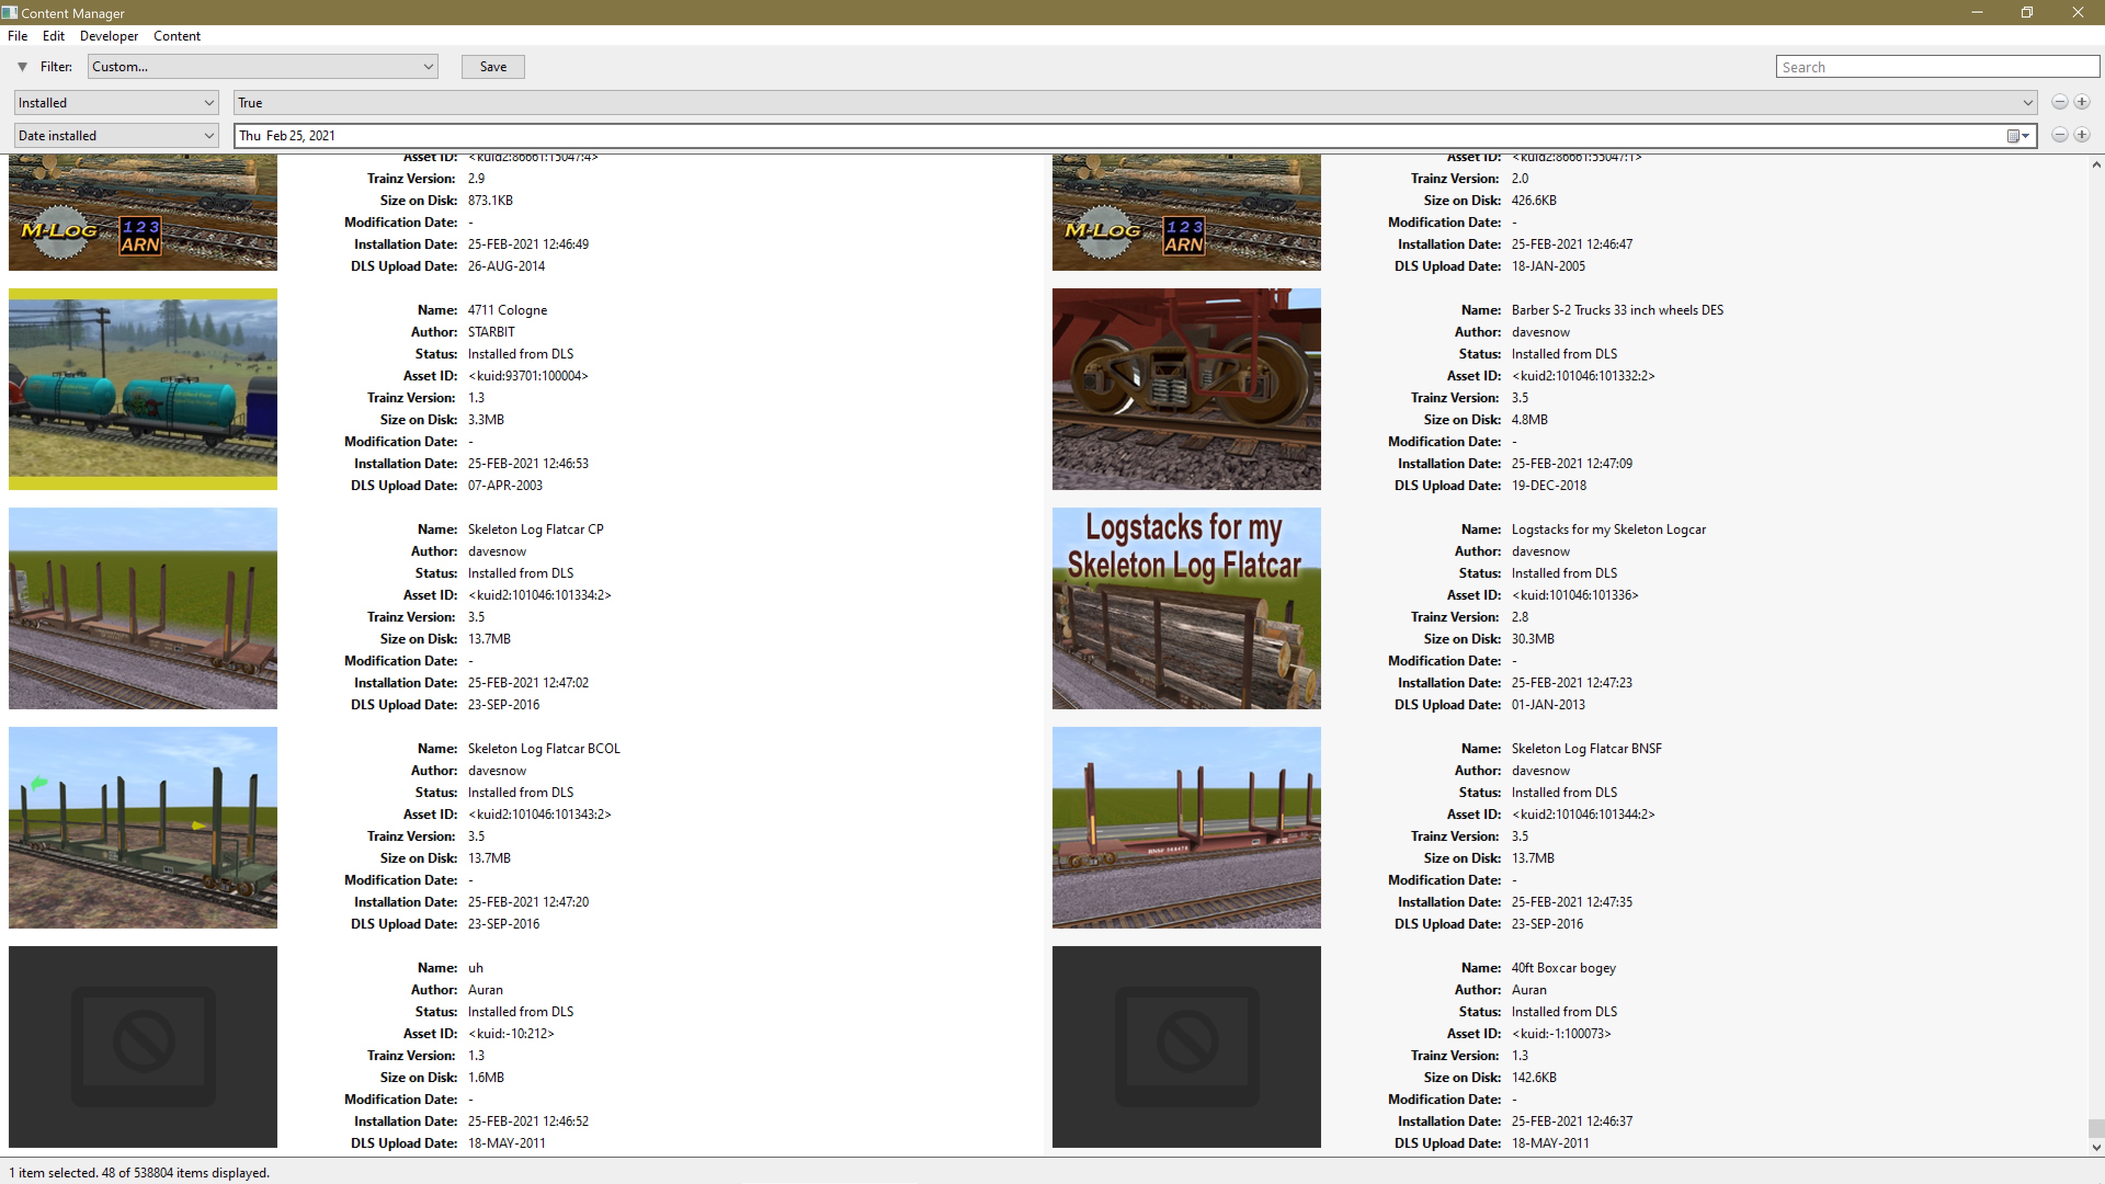The width and height of the screenshot is (2105, 1184).
Task: Click asset ID <kuid2:101046:101332:2>
Action: point(1583,376)
